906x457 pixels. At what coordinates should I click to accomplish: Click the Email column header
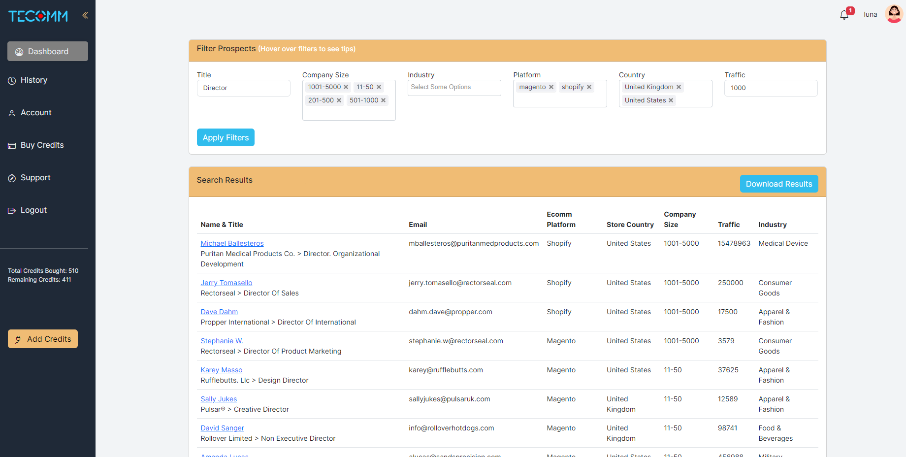[x=418, y=225]
